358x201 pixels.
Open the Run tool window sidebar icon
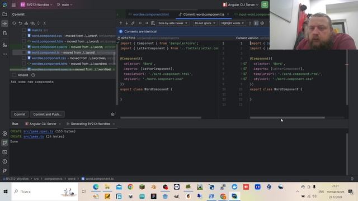click(4, 143)
